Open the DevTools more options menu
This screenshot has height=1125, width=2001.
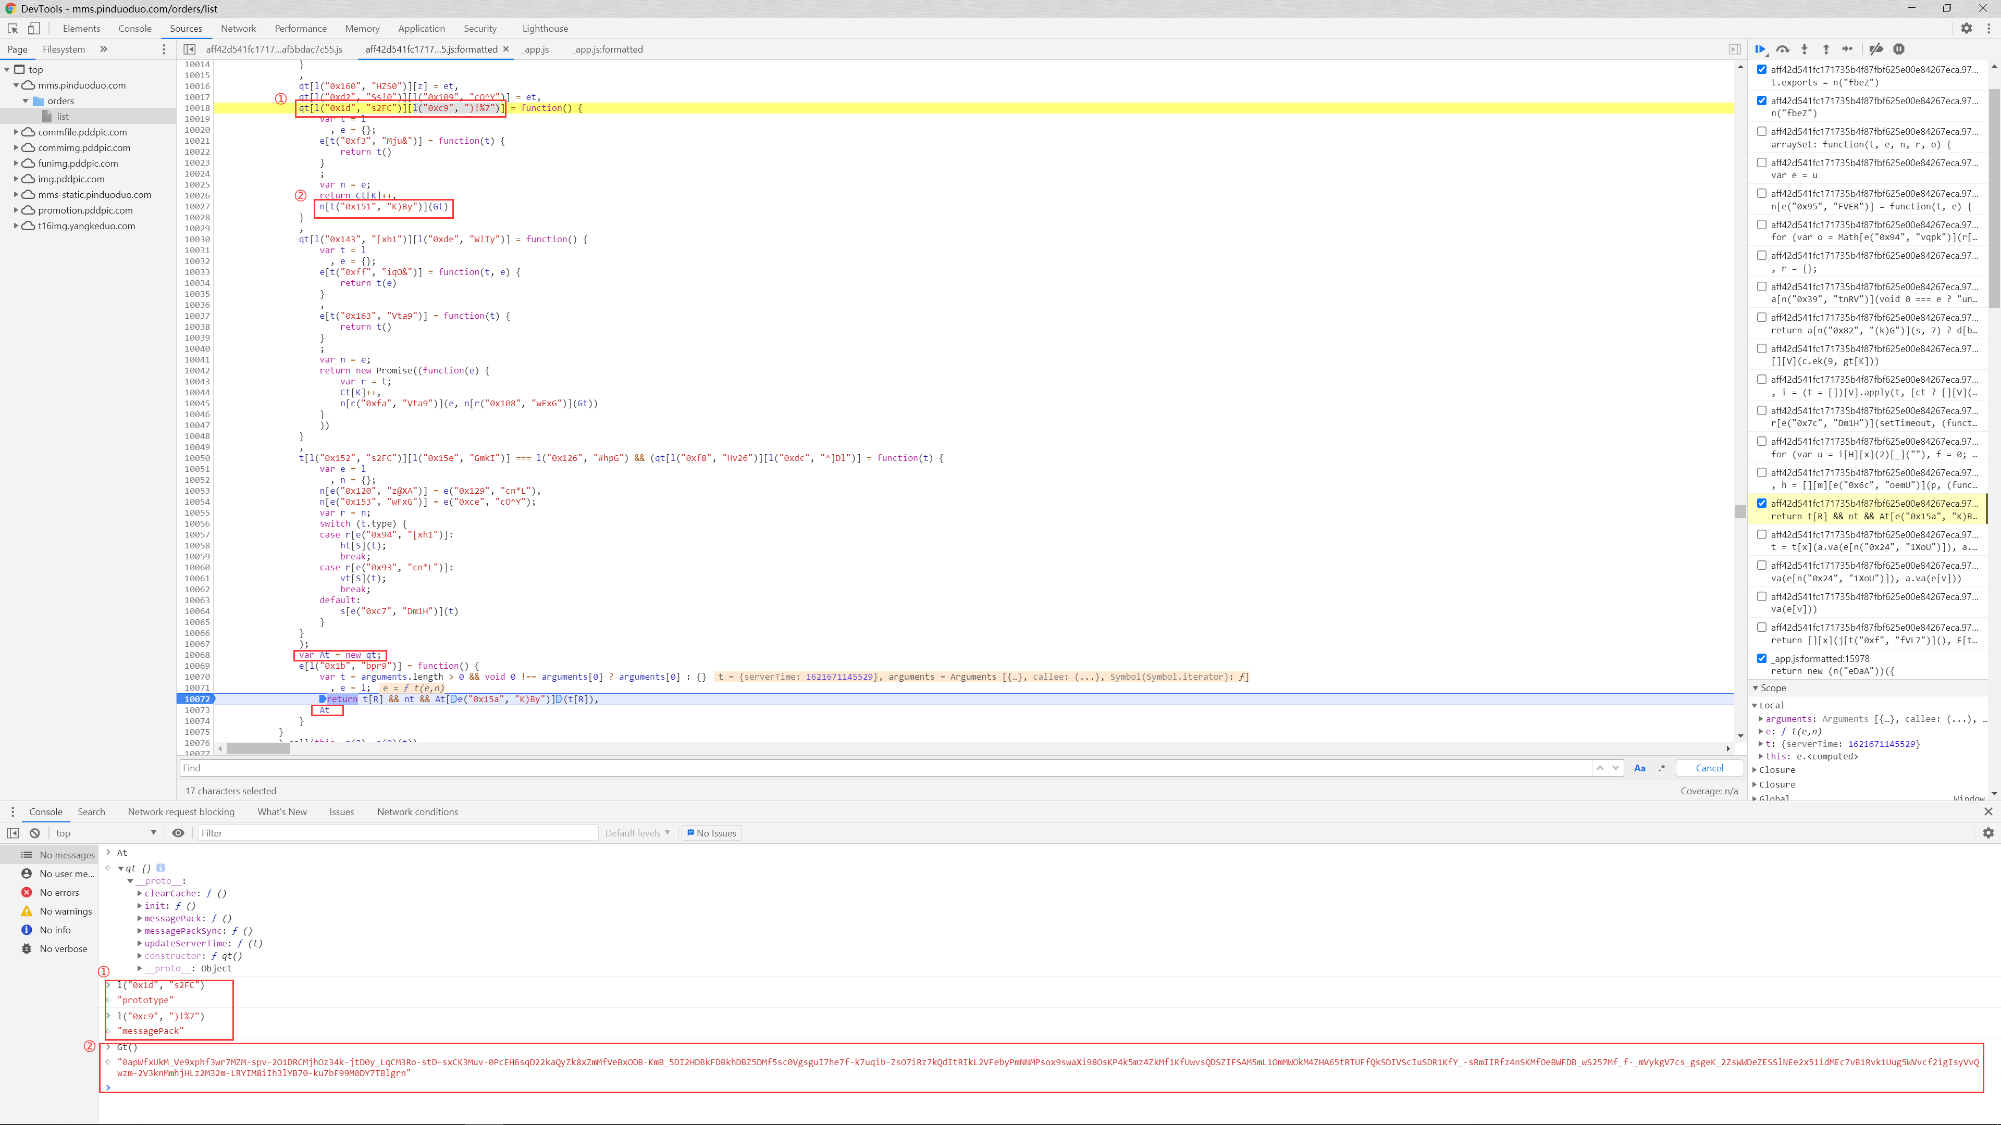click(x=1988, y=29)
